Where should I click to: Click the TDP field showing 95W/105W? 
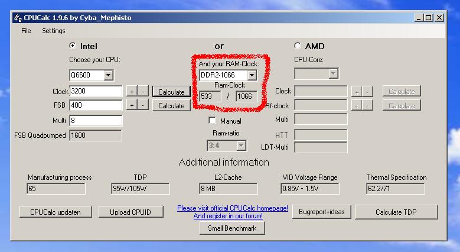[141, 189]
